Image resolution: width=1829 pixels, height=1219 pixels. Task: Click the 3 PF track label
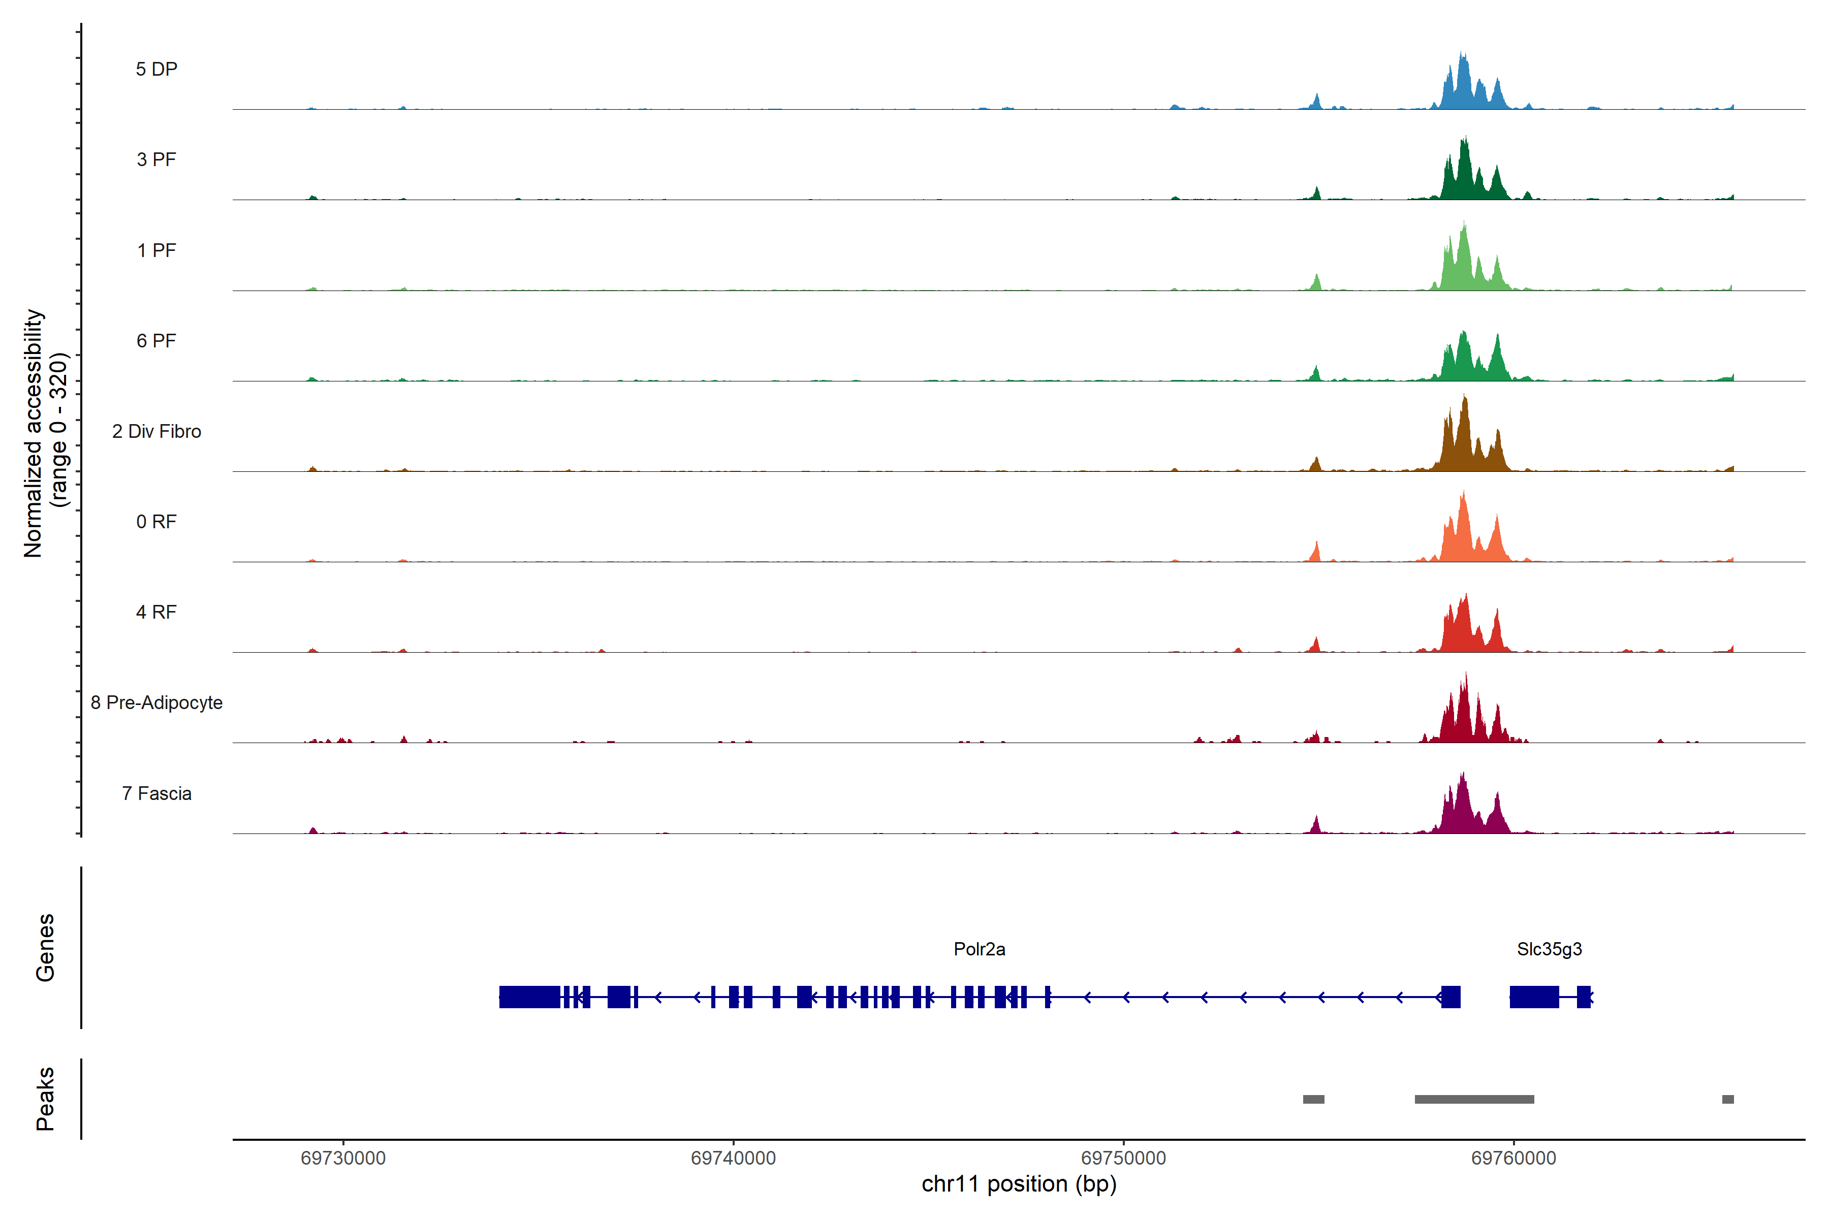pyautogui.click(x=156, y=159)
